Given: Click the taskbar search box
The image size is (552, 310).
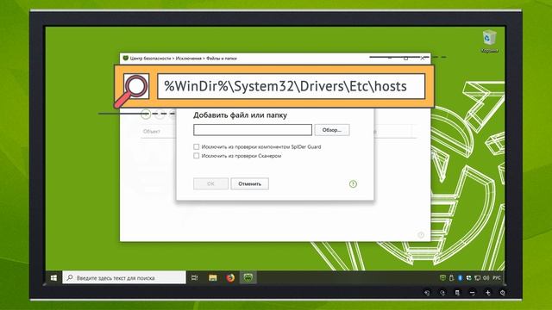Looking at the screenshot, I should (124, 277).
